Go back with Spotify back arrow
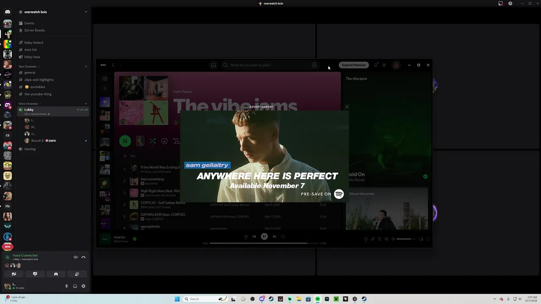 [x=113, y=65]
